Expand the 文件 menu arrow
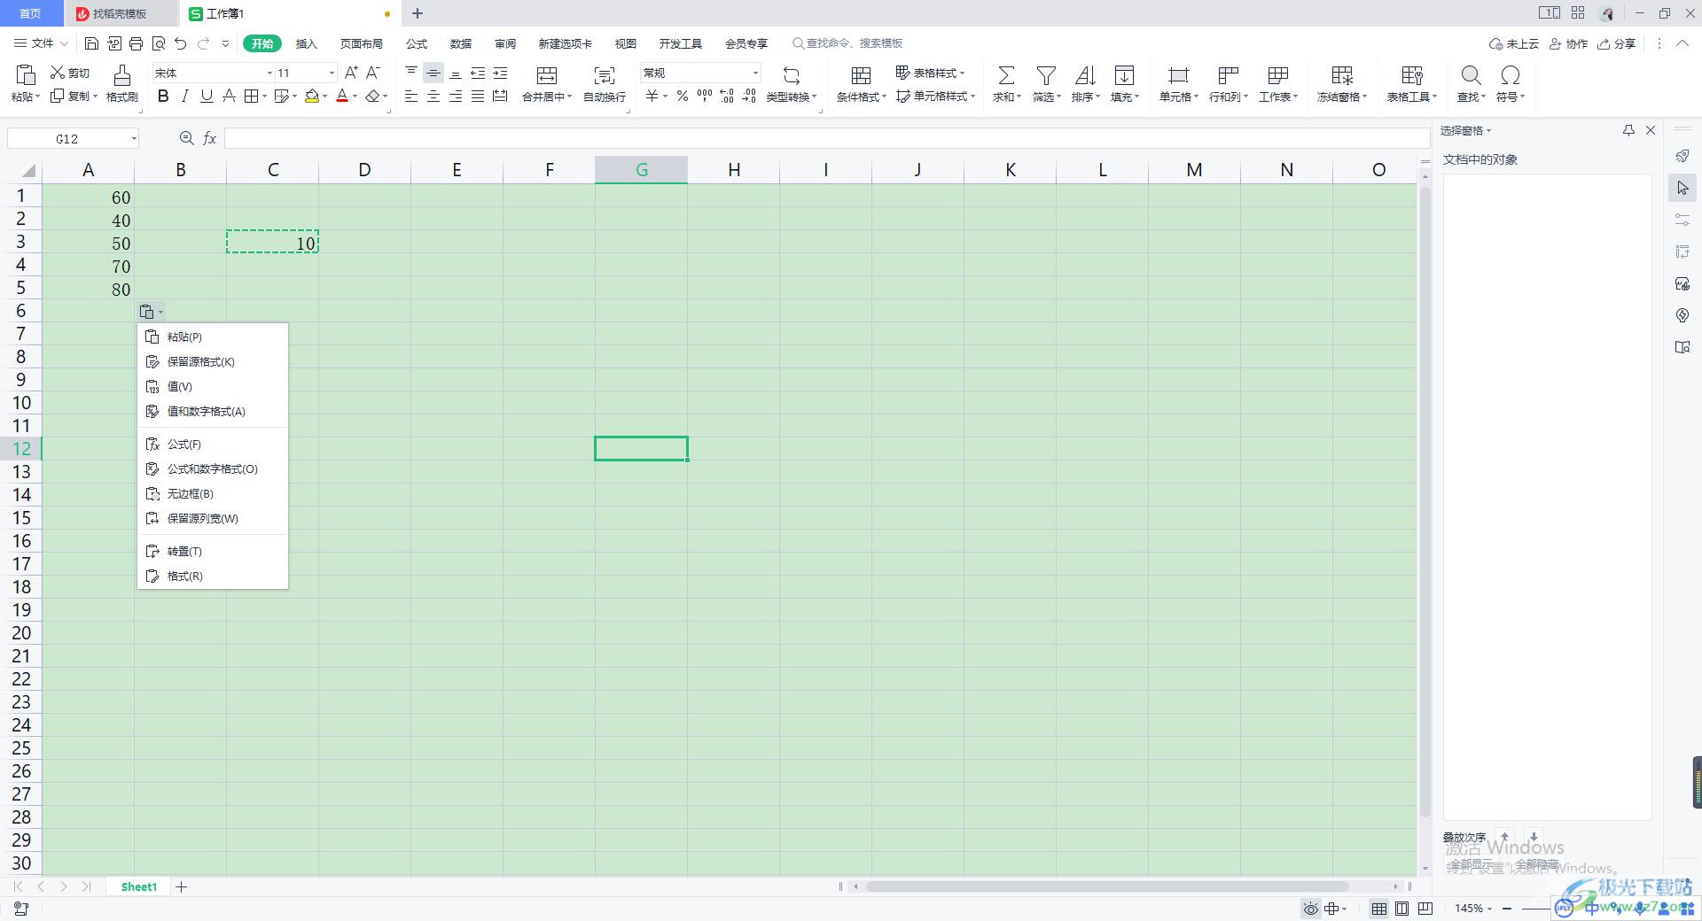The height and width of the screenshot is (921, 1702). click(65, 43)
